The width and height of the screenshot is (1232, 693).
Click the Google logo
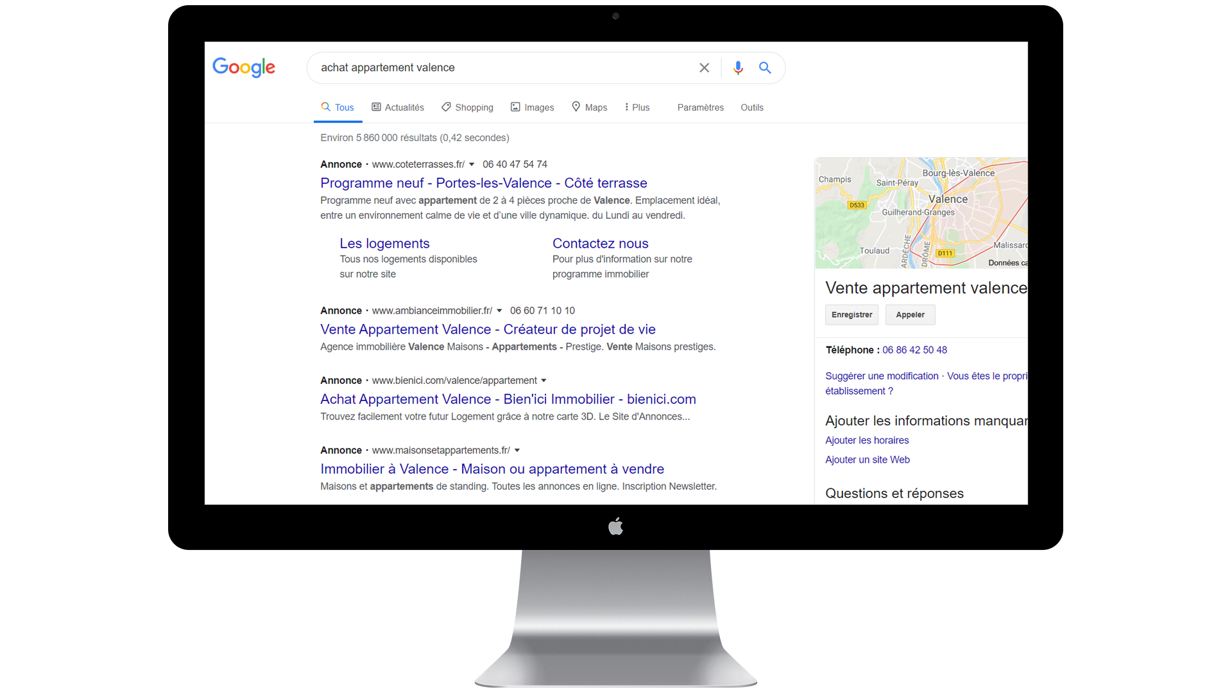coord(244,67)
